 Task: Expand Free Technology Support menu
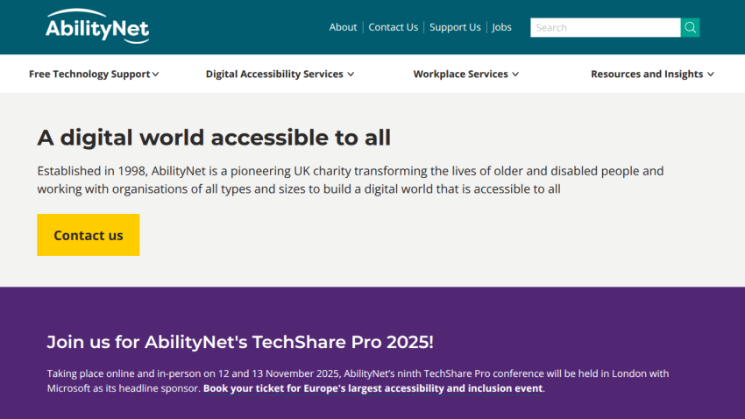coord(94,75)
